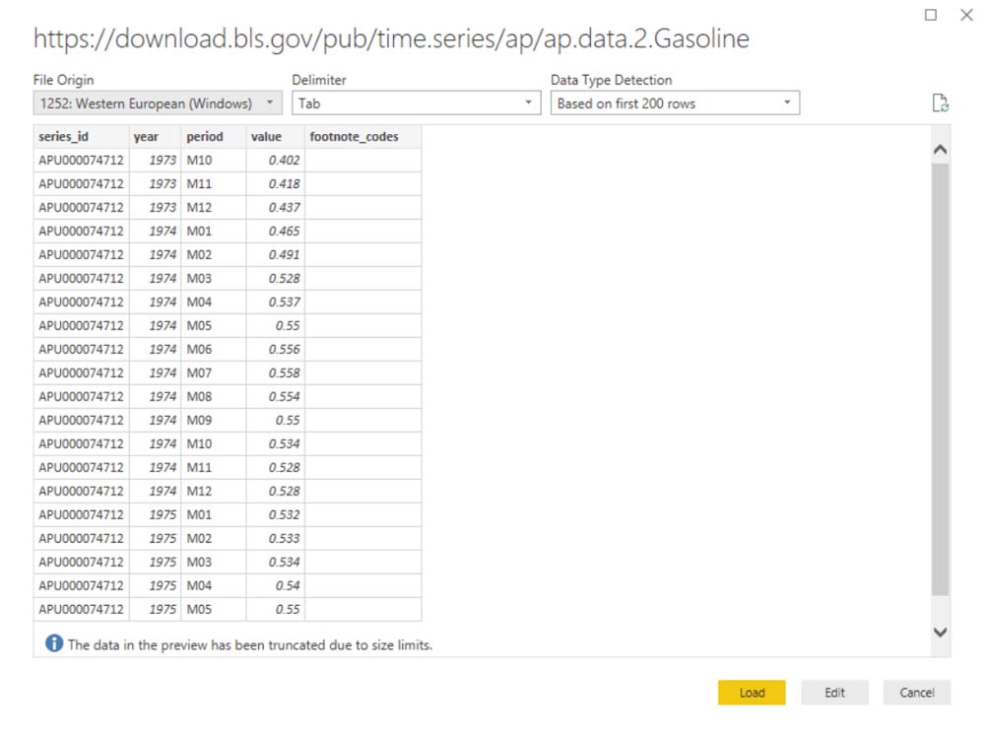
Task: Cancel the data import
Action: tap(916, 693)
